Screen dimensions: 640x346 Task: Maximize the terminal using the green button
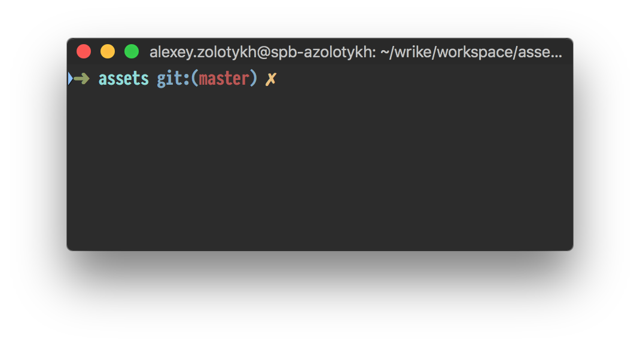[x=132, y=52]
